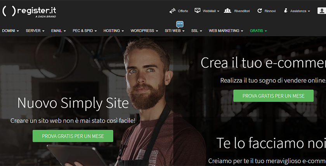Screen dimensions: 326x166
Task: Click the register.it logo
Action: click(29, 12)
